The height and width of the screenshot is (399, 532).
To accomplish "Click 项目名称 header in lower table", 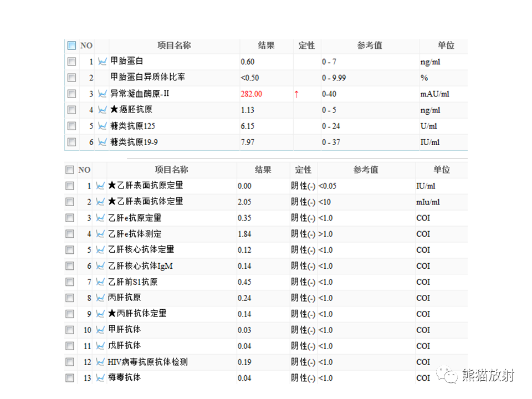I will 172,170.
